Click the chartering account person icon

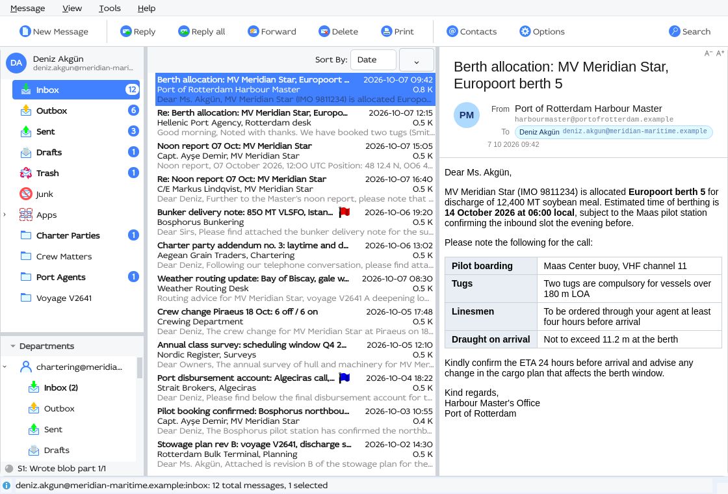pos(26,367)
